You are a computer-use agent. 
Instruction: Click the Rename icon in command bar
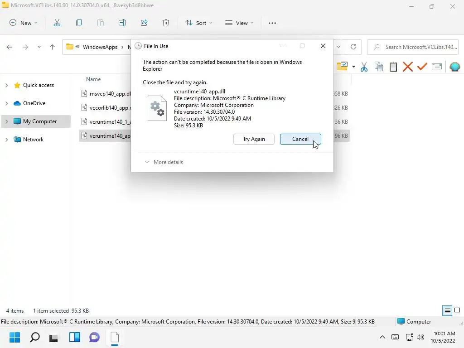click(x=122, y=23)
